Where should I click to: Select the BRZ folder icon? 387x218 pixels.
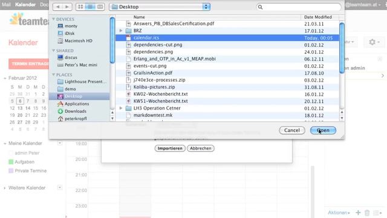pyautogui.click(x=128, y=31)
